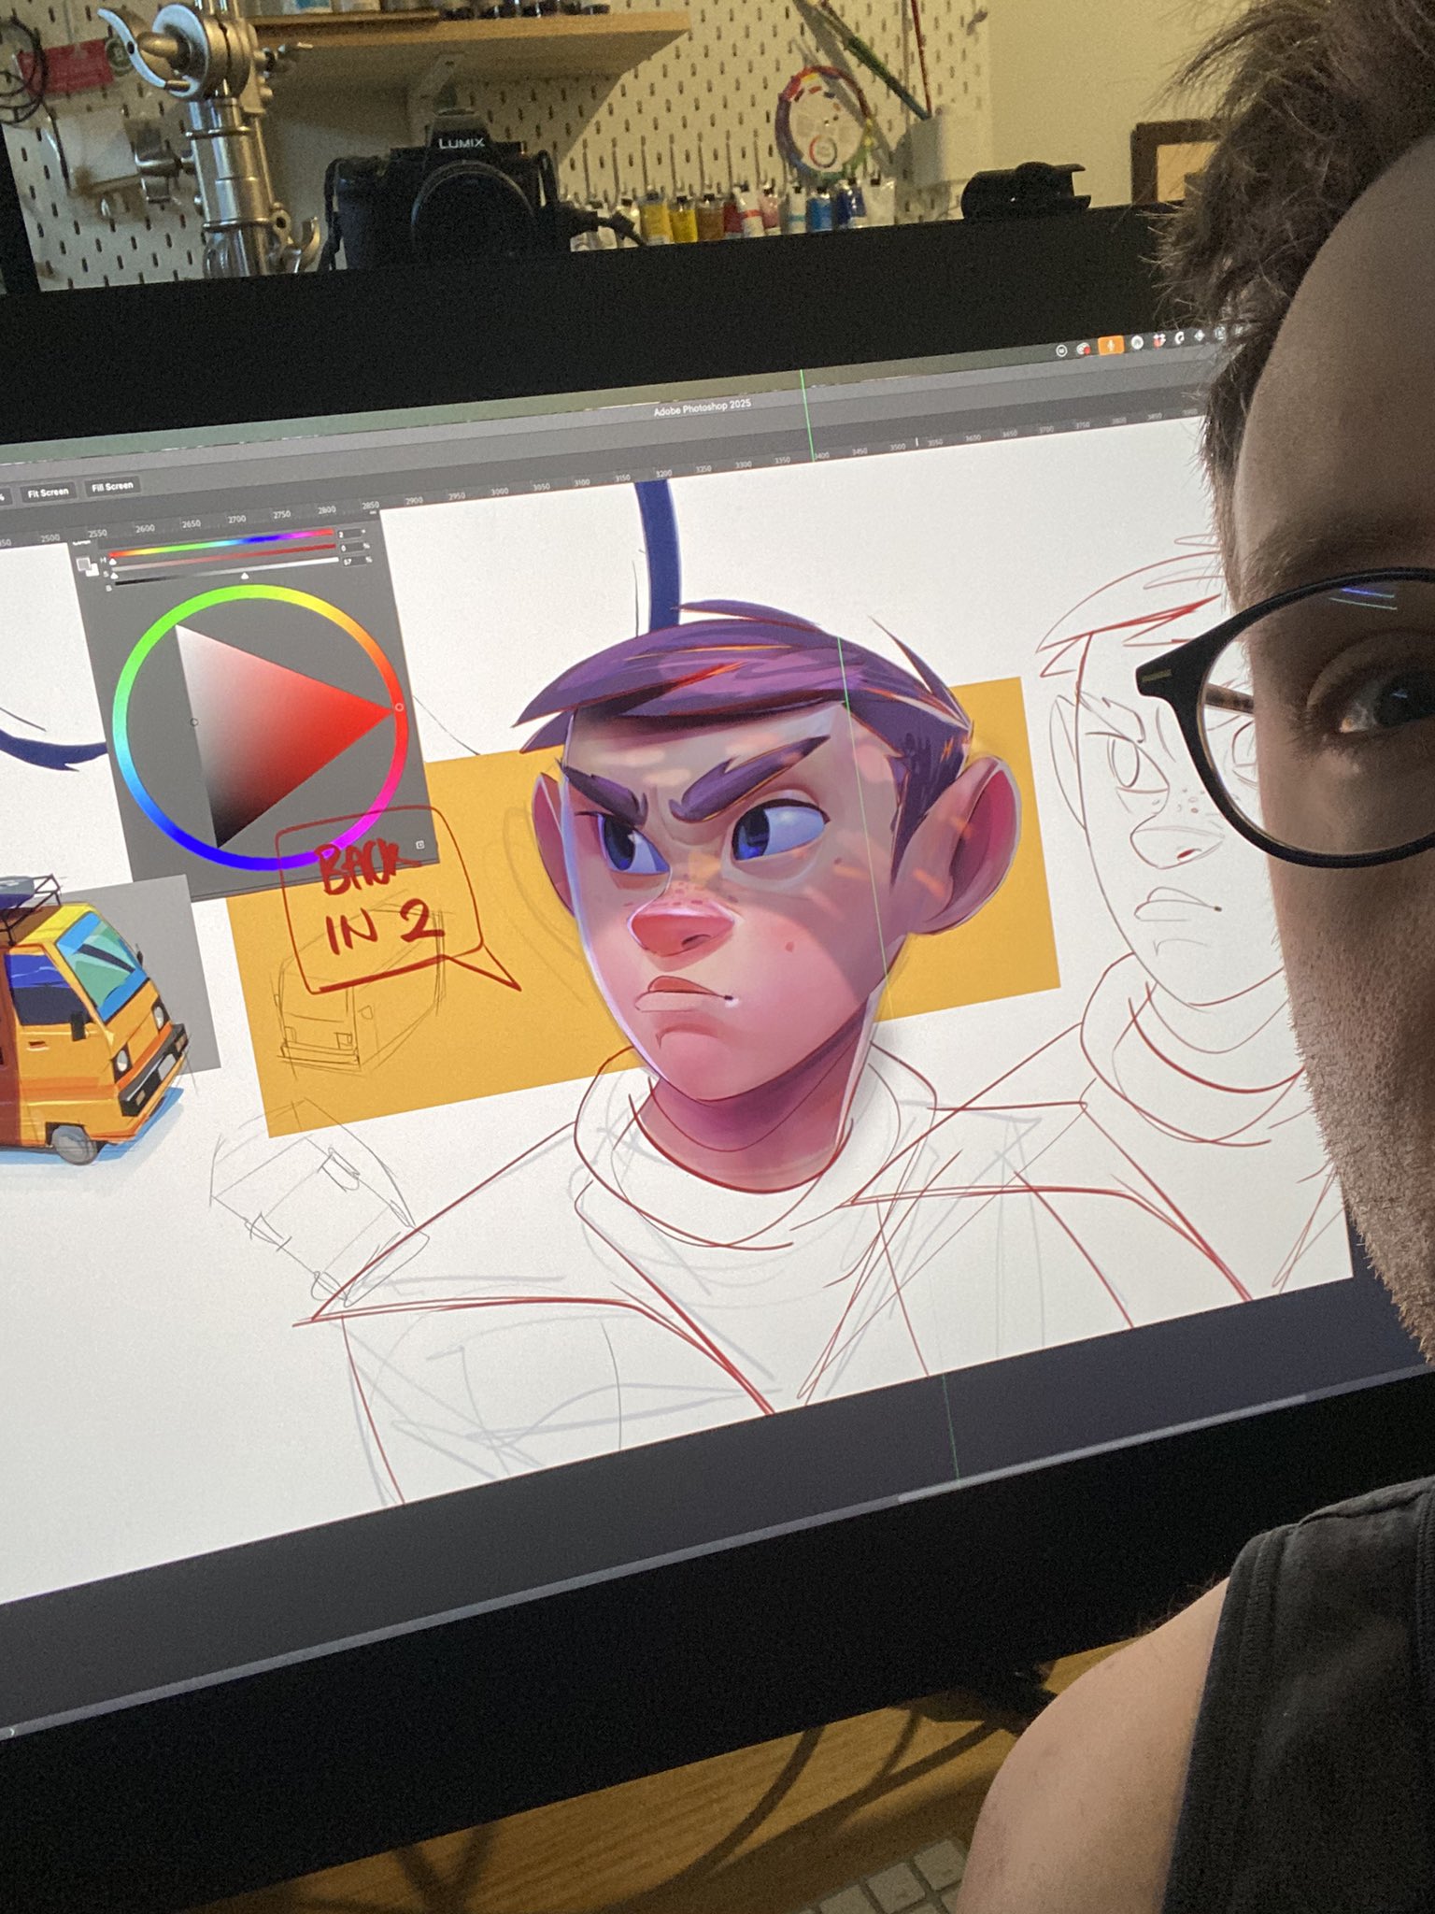Click the orange microphone icon in menu bar
Image resolution: width=1435 pixels, height=1914 pixels.
point(1111,345)
